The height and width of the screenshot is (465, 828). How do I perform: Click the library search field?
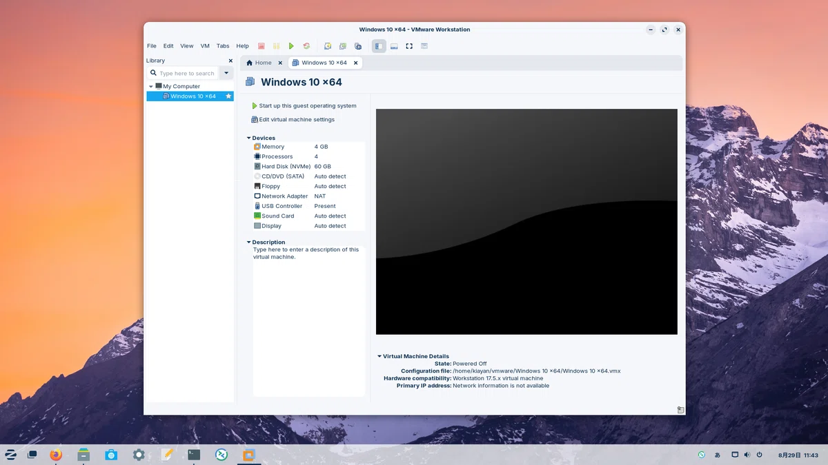pyautogui.click(x=183, y=73)
